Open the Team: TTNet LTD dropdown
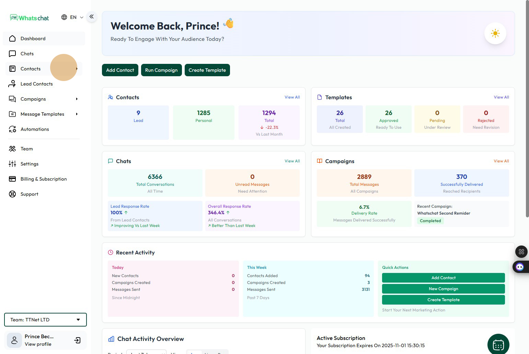This screenshot has height=354, width=529. pos(45,320)
